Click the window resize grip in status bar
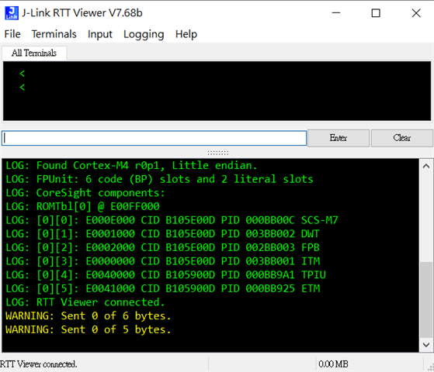The image size is (434, 372). 430,367
